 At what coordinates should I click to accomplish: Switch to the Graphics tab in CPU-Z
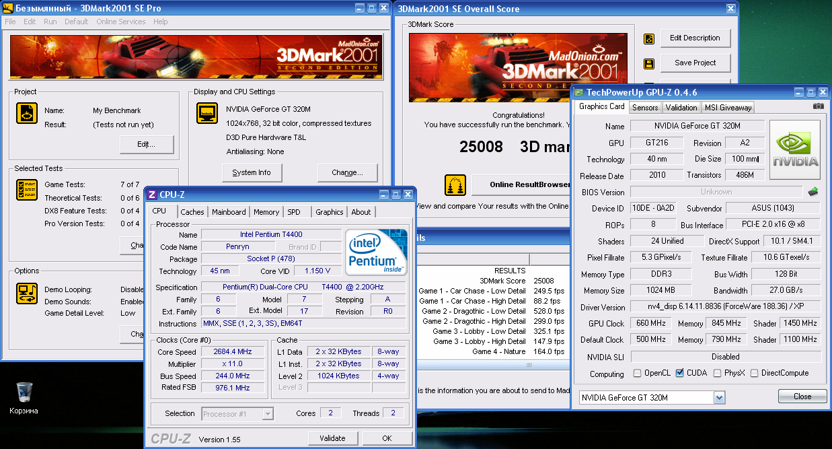330,212
